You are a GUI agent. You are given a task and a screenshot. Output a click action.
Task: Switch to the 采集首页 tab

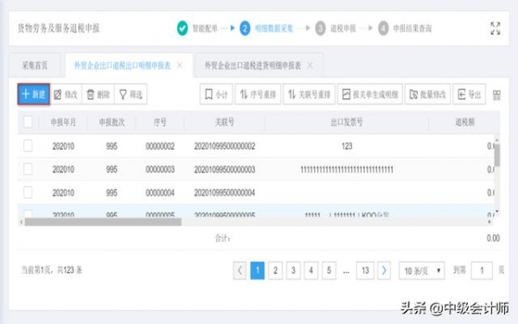(x=35, y=66)
